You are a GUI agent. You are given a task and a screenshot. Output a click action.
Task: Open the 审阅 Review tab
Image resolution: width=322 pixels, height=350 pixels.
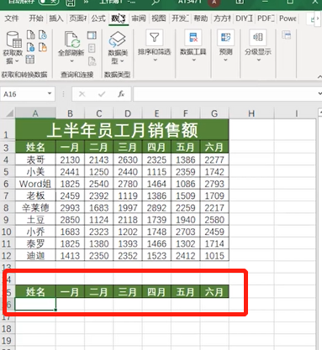pos(139,18)
